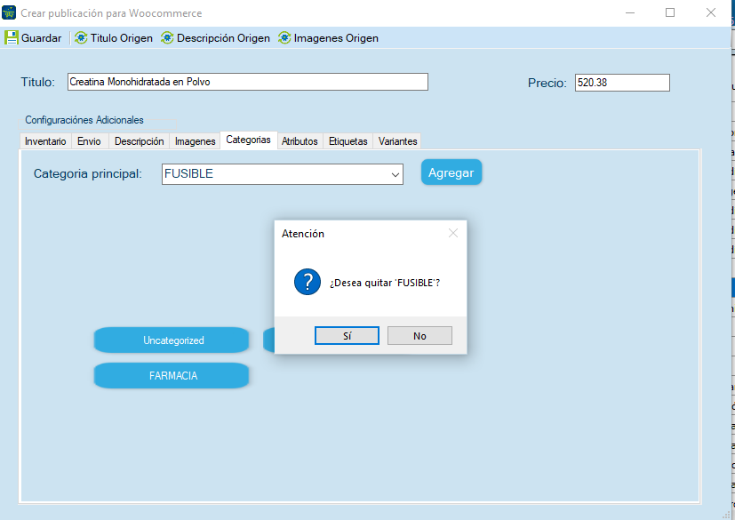735x520 pixels.
Task: Switch to the Imagenes tab
Action: [195, 141]
